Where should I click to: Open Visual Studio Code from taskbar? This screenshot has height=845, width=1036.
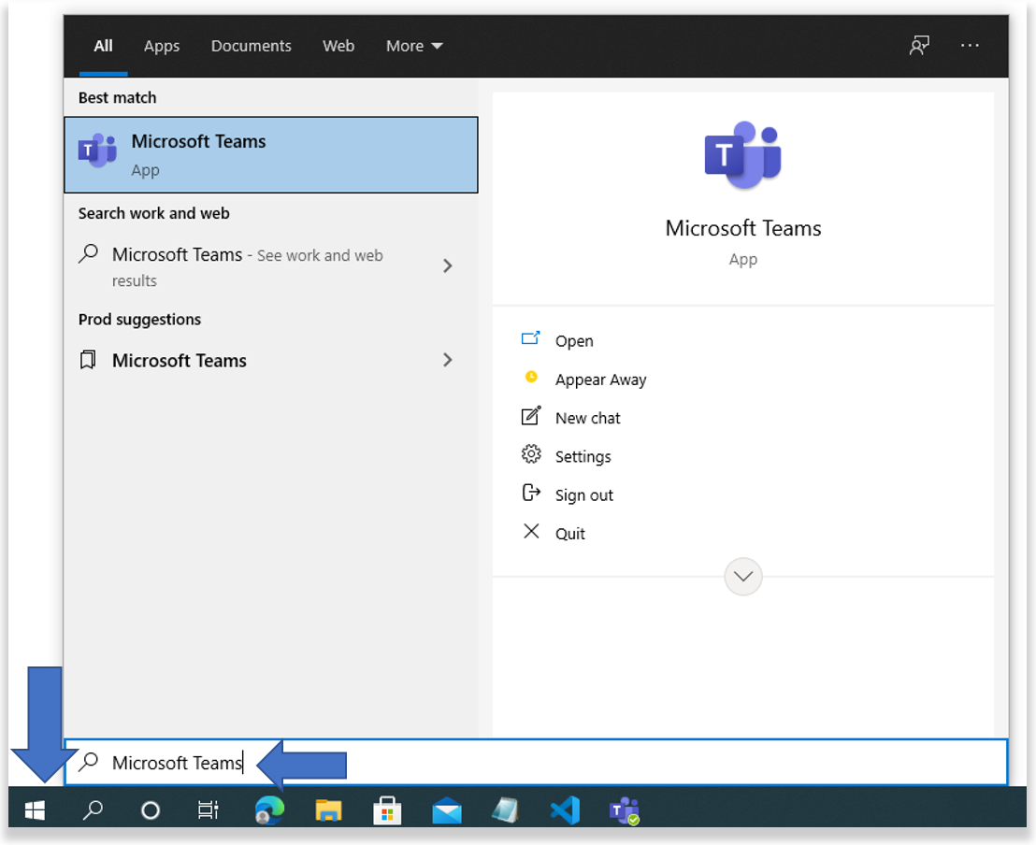[565, 810]
